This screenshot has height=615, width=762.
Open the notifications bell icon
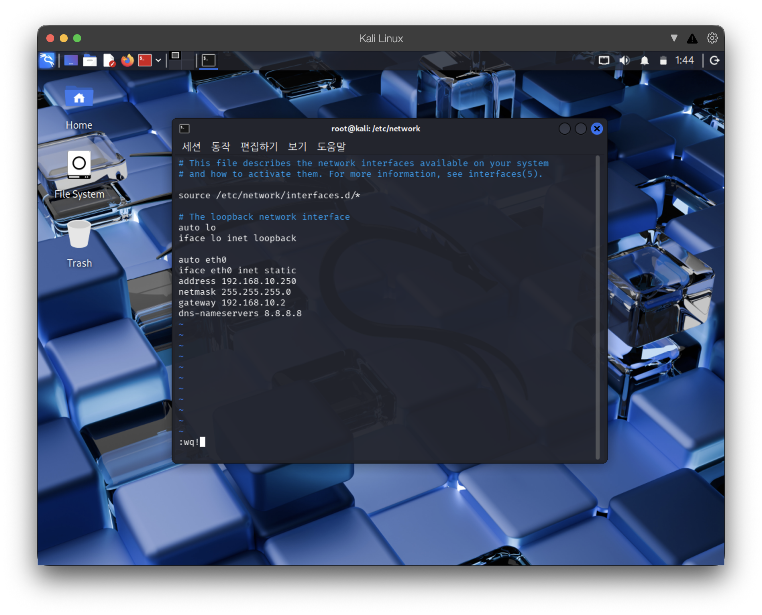[x=645, y=61]
